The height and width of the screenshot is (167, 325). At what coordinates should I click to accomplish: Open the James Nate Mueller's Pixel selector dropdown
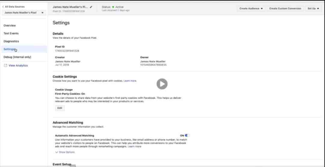(x=24, y=13)
